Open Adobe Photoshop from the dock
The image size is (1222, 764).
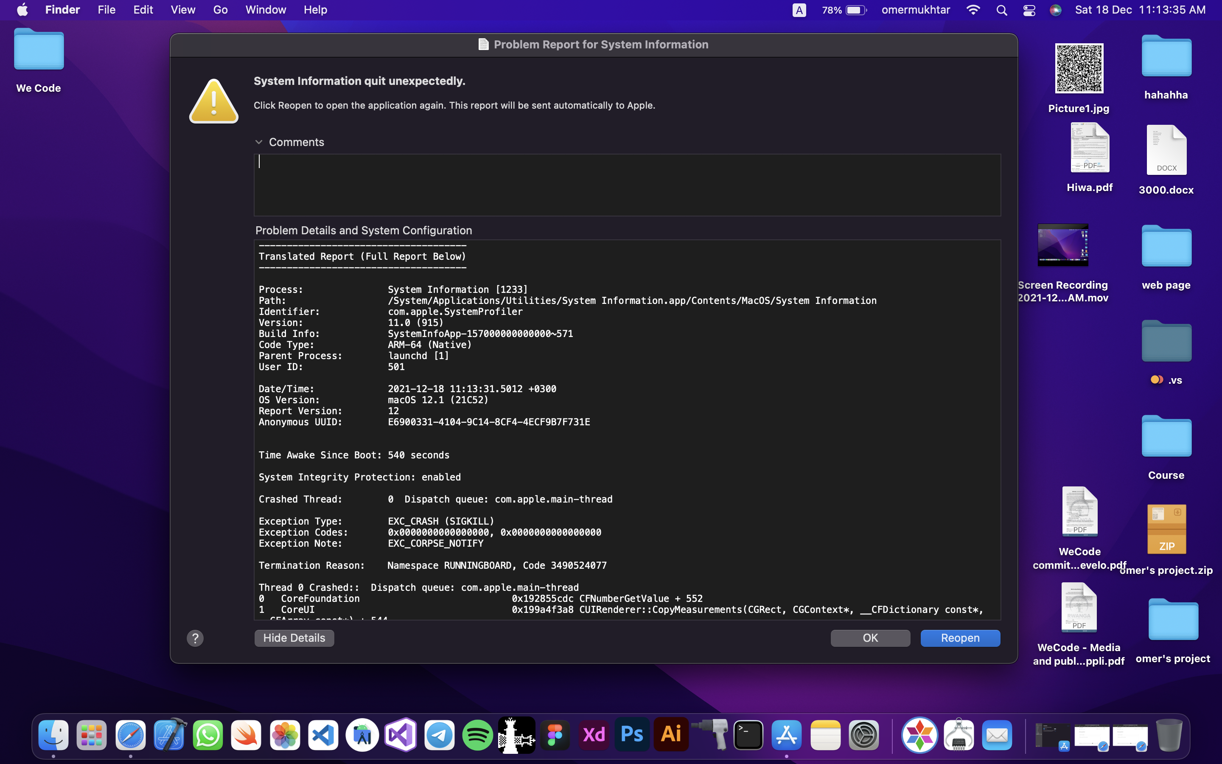[x=632, y=735]
